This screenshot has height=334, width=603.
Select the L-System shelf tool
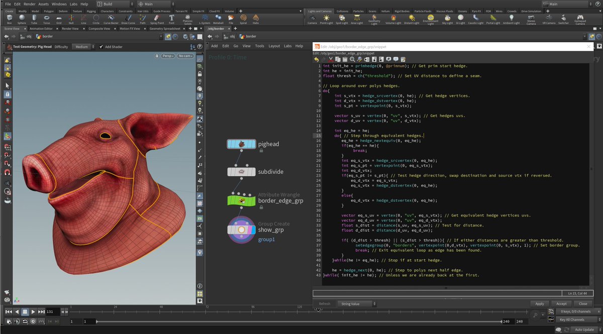pos(205,19)
